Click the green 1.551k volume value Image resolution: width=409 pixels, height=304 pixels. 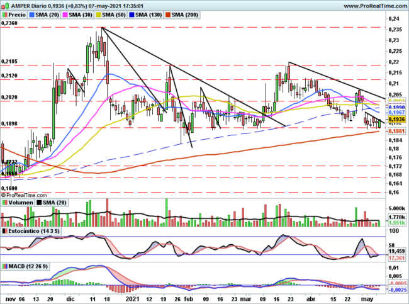coord(396,223)
